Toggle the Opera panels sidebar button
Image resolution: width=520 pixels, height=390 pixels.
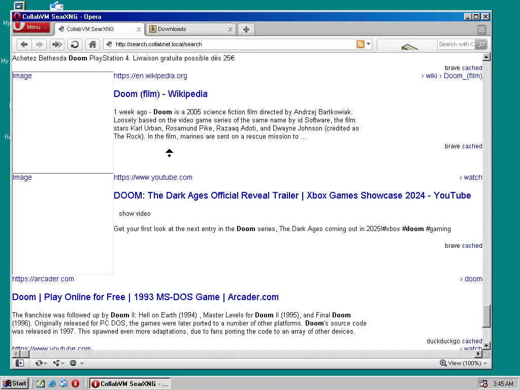(20, 363)
